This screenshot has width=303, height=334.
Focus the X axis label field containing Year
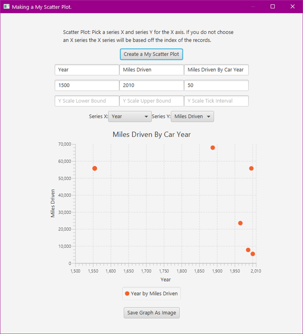(x=87, y=70)
